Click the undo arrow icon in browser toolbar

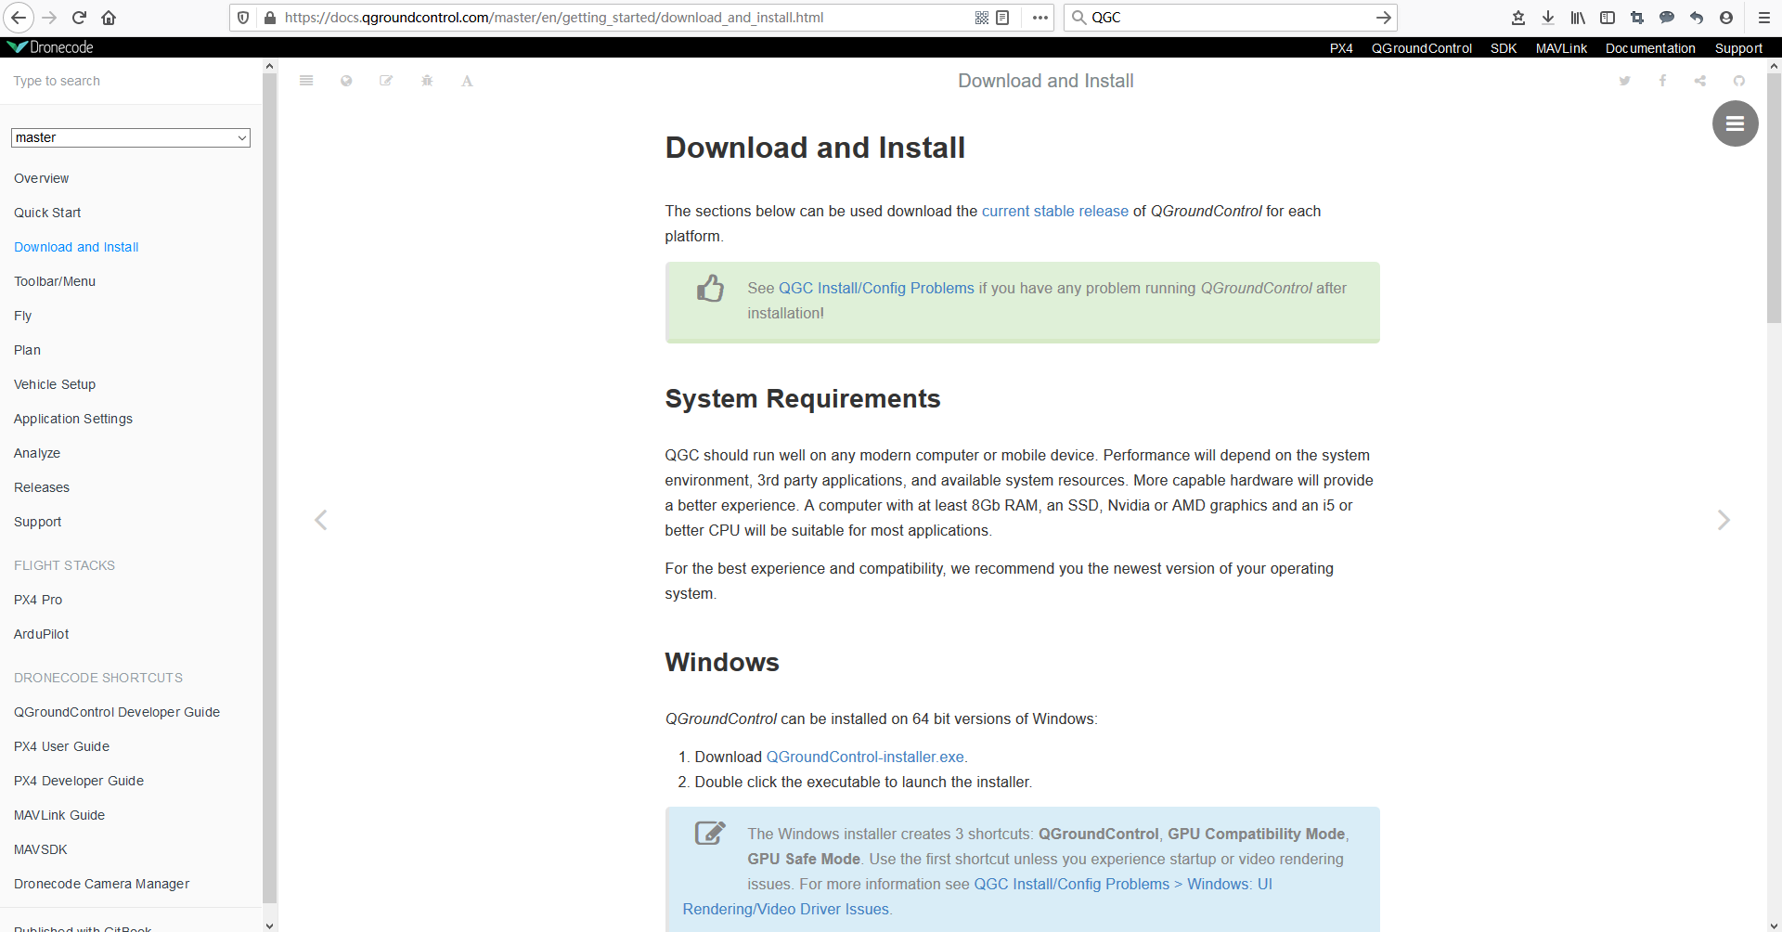[x=1697, y=18]
